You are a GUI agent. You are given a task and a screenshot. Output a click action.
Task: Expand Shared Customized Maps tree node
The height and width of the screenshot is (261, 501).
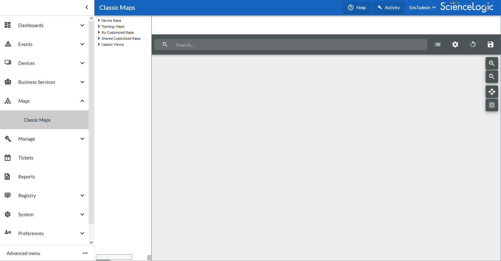[x=99, y=38]
